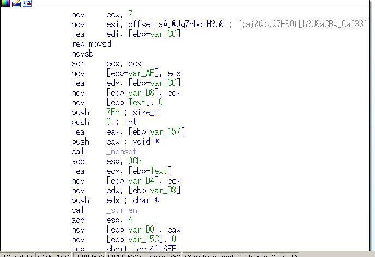Click the 'movsb' instruction
375x257 pixels.
pyautogui.click(x=82, y=54)
